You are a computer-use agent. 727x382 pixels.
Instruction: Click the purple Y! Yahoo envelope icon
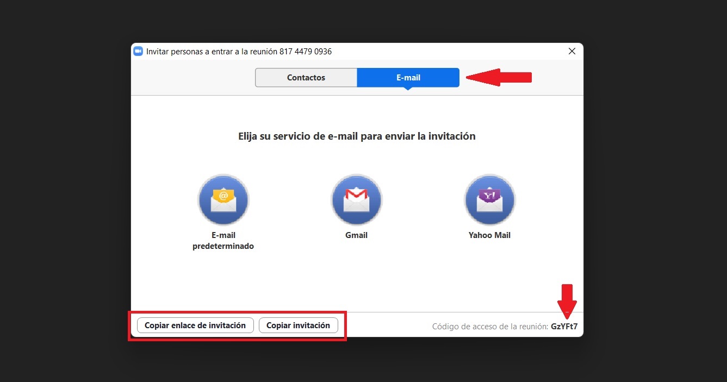pyautogui.click(x=489, y=199)
